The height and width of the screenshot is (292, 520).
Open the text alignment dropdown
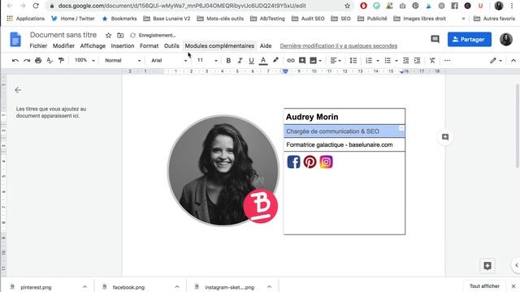[336, 61]
